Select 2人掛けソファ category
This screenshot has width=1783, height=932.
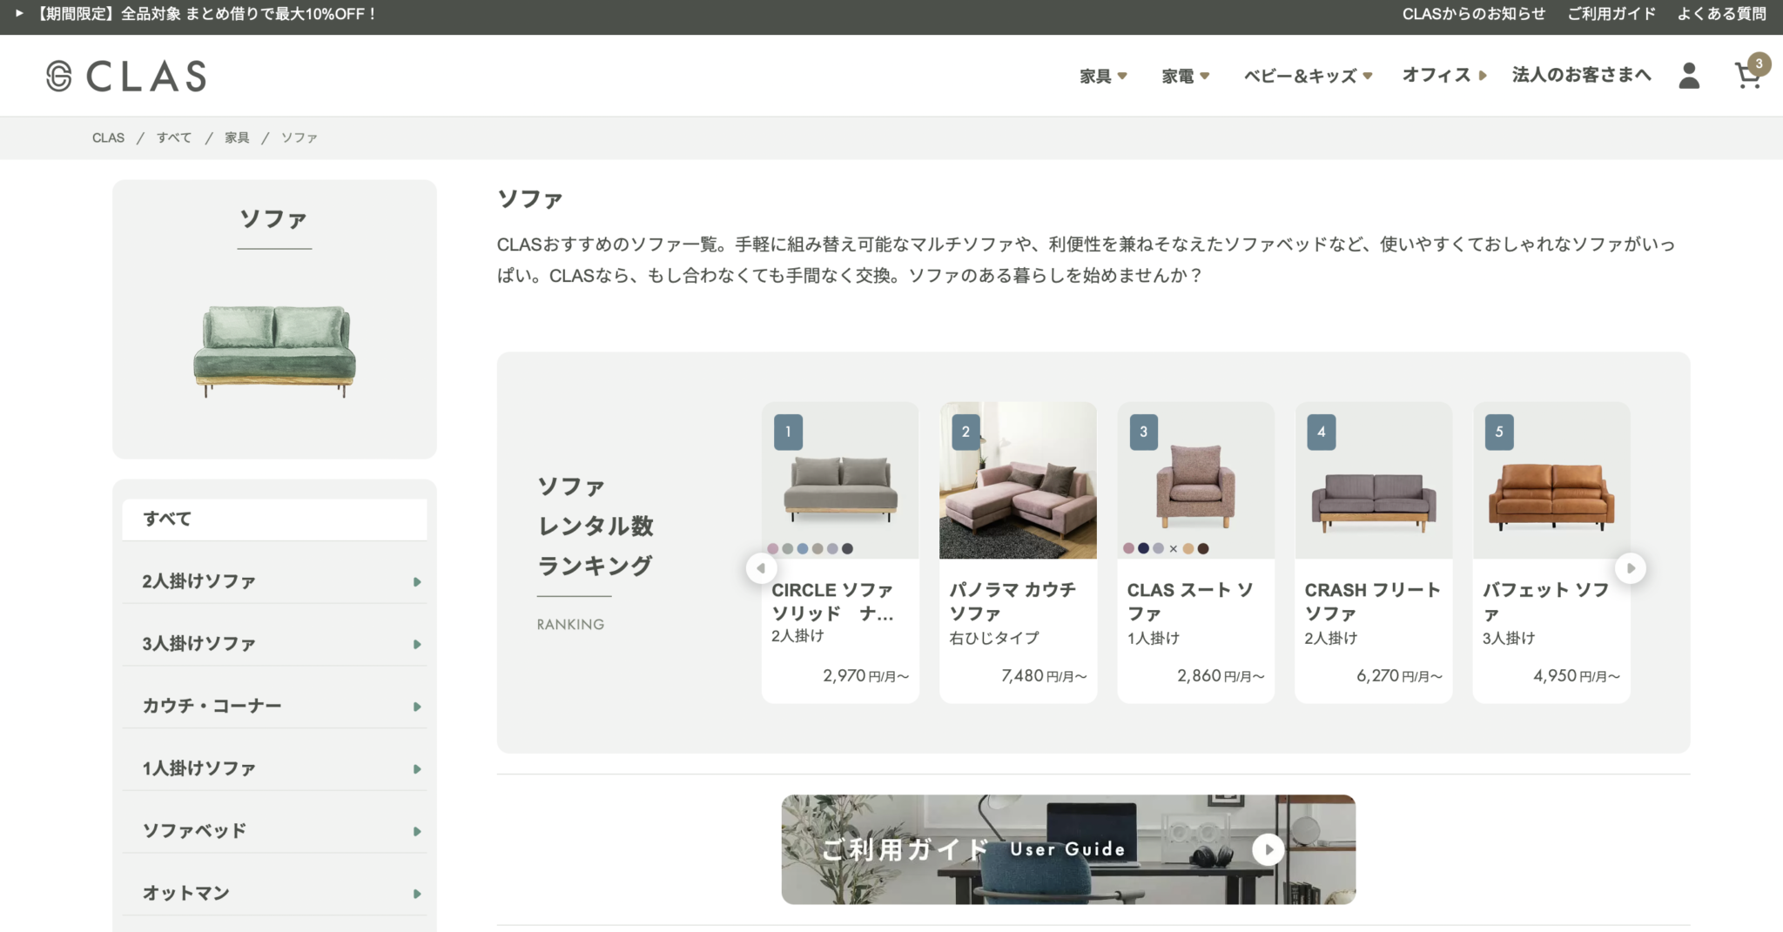tap(274, 581)
